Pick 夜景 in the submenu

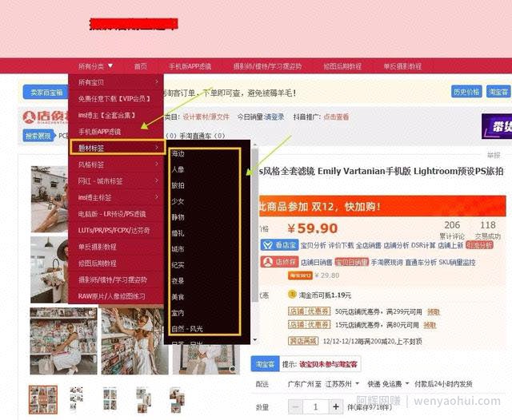(178, 281)
